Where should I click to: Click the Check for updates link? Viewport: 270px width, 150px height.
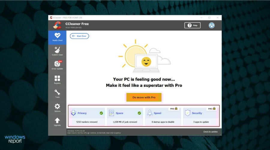[210, 132]
